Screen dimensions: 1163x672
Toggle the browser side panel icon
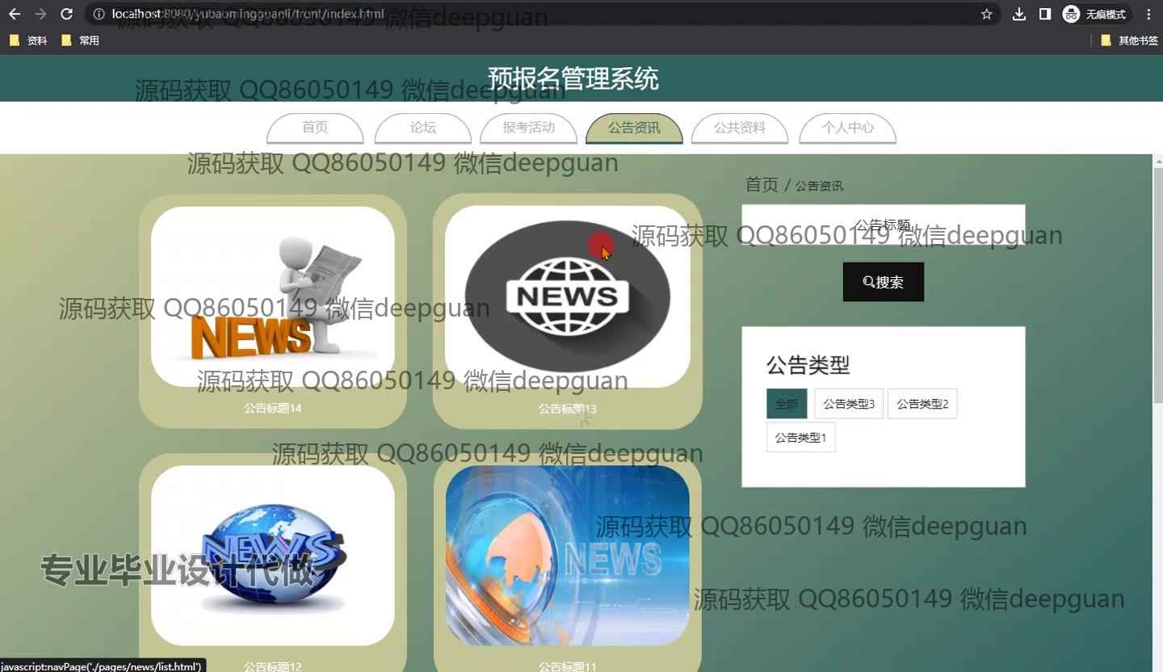[x=1045, y=14]
